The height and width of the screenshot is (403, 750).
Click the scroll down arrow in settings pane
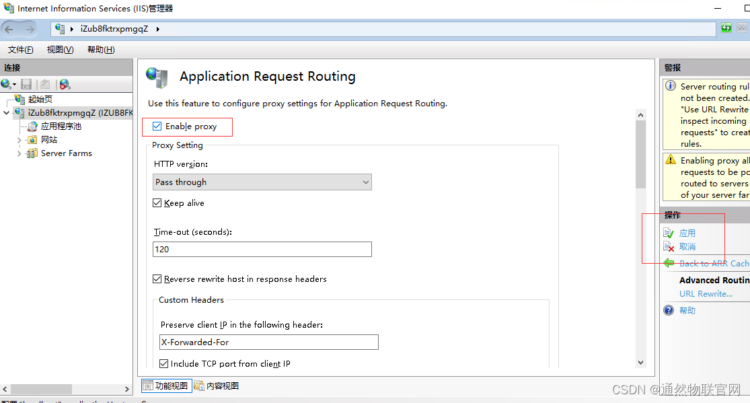click(640, 363)
